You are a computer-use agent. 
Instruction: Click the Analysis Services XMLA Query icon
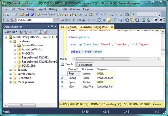point(69,14)
